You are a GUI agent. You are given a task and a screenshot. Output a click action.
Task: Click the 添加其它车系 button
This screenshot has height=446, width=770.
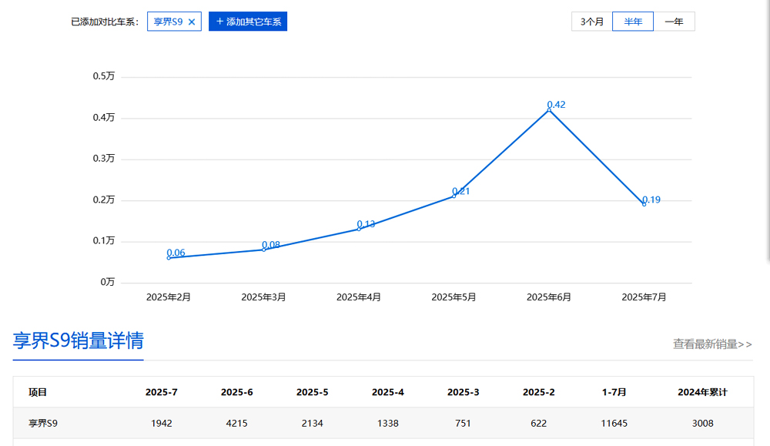point(248,22)
